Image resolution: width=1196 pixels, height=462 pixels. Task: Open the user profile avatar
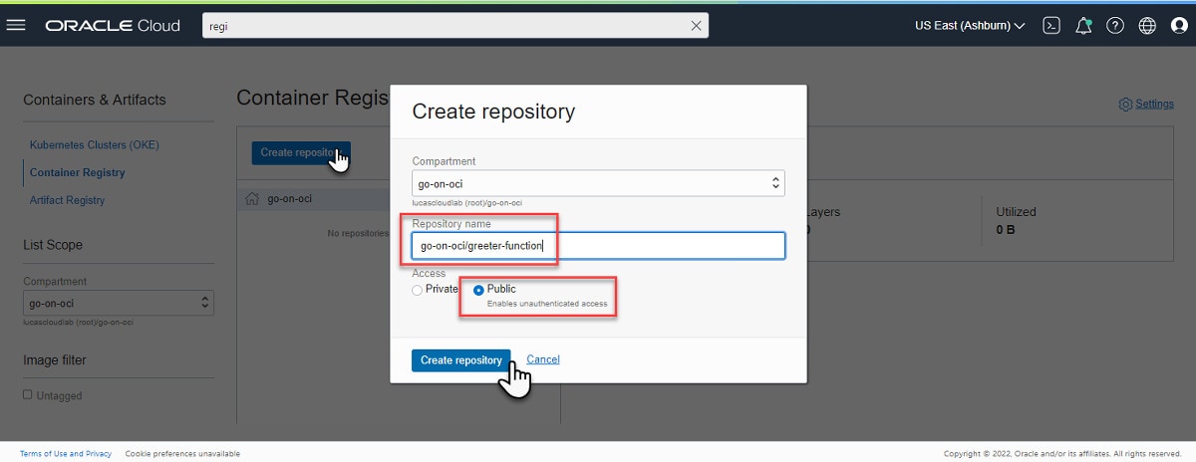(1178, 26)
